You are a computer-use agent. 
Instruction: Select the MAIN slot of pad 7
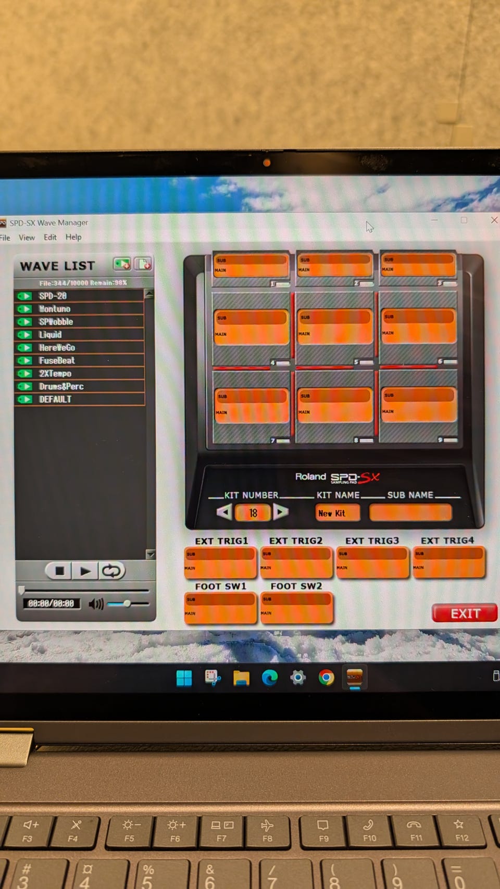(251, 412)
